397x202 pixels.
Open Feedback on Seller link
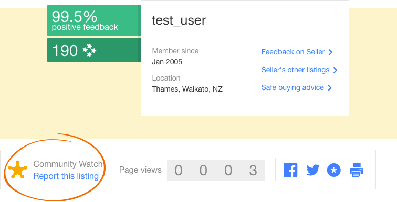tap(293, 52)
